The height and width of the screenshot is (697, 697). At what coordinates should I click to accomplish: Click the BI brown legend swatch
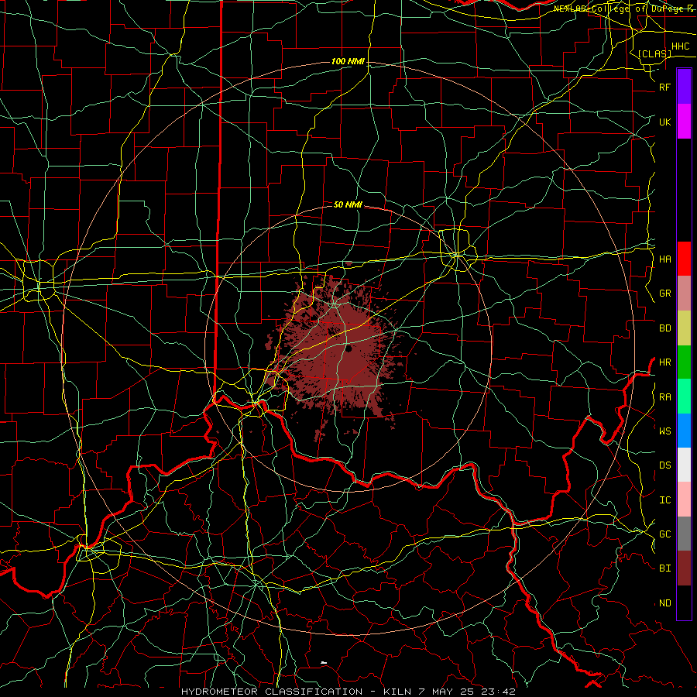point(684,568)
